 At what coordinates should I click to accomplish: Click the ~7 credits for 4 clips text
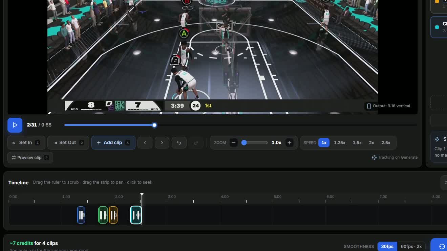(34, 243)
